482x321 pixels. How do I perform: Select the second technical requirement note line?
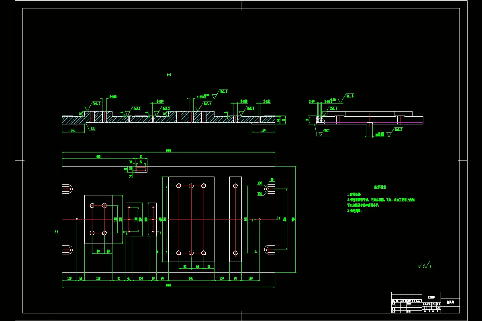tap(381, 199)
